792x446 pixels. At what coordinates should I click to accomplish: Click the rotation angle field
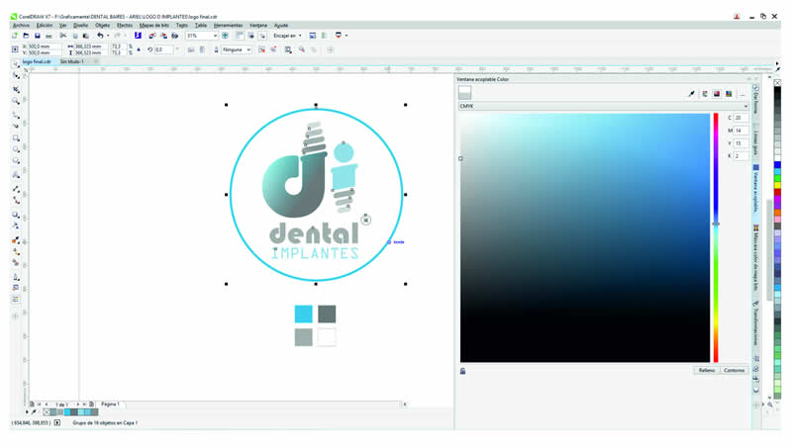(x=163, y=50)
